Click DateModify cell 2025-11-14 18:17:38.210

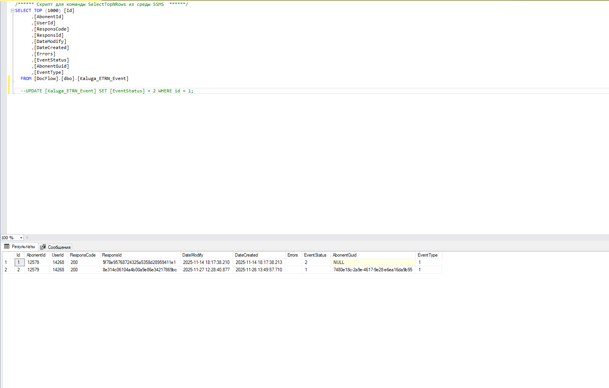206,262
